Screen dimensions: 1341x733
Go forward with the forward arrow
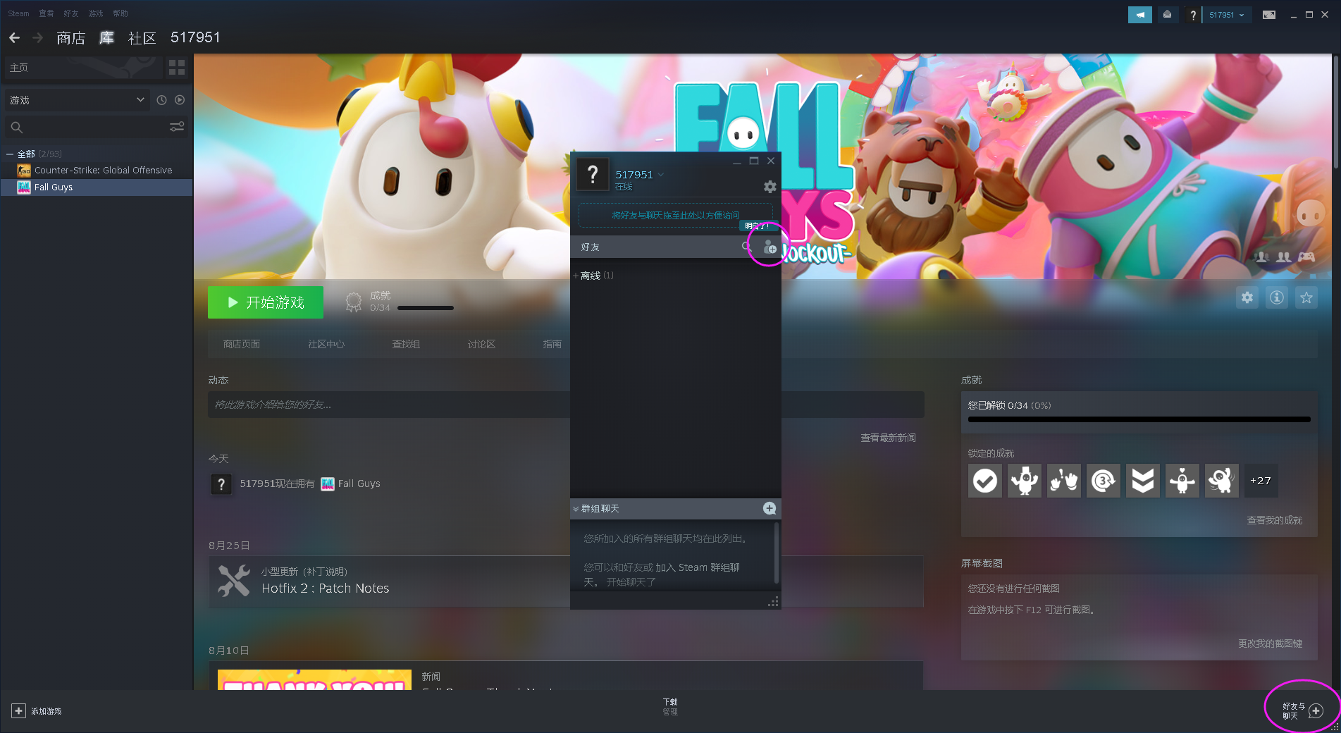(x=38, y=37)
